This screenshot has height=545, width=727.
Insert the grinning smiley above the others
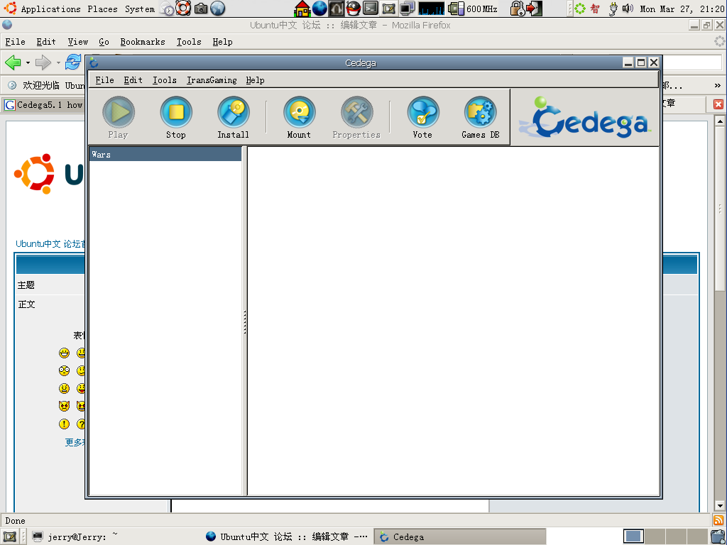tap(64, 353)
